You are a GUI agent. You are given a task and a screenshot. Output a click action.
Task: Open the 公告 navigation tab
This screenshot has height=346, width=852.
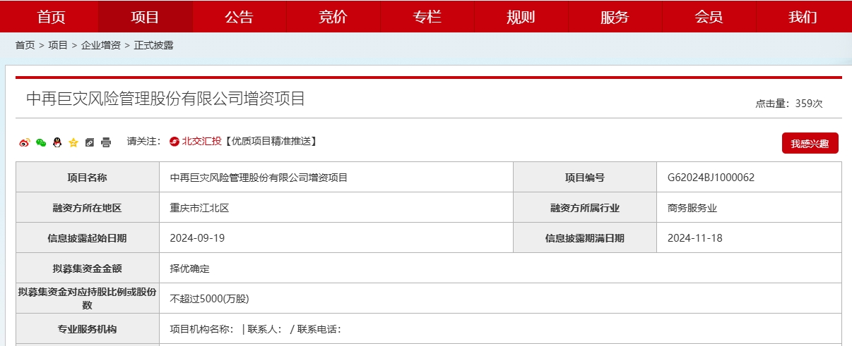[239, 17]
